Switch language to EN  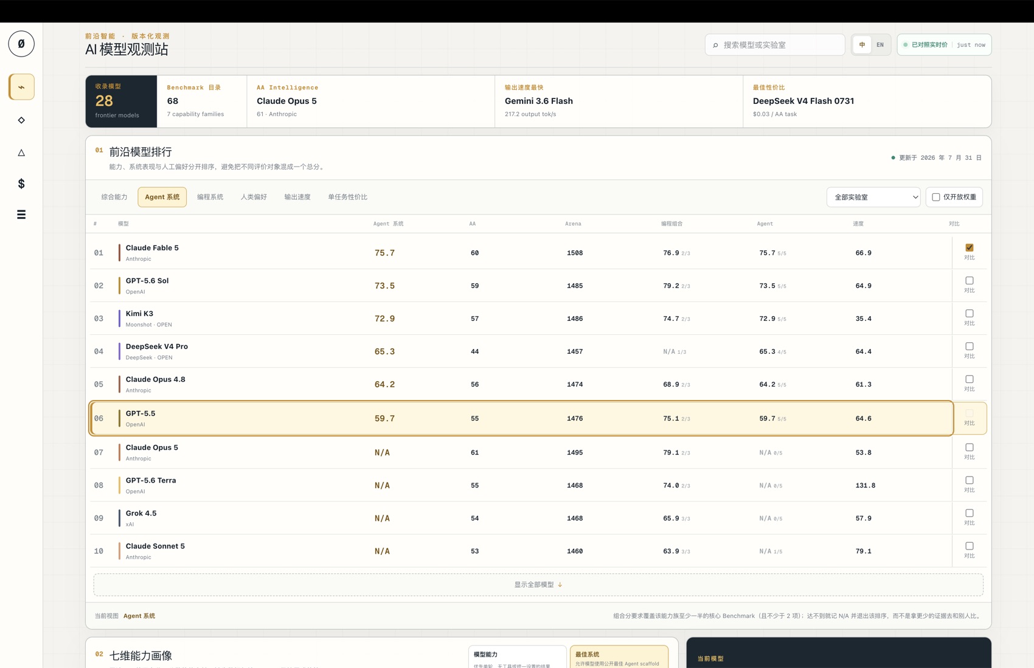pos(880,45)
